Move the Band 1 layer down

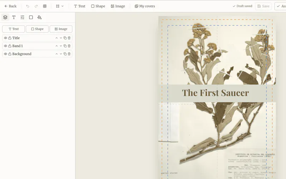click(61, 46)
